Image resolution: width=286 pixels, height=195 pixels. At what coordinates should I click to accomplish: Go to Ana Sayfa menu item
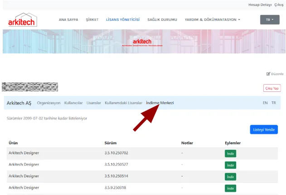click(x=68, y=19)
